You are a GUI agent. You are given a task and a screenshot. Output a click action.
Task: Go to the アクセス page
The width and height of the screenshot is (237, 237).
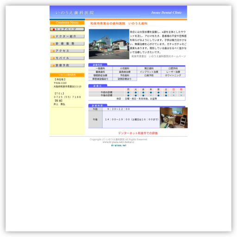pos(67,51)
